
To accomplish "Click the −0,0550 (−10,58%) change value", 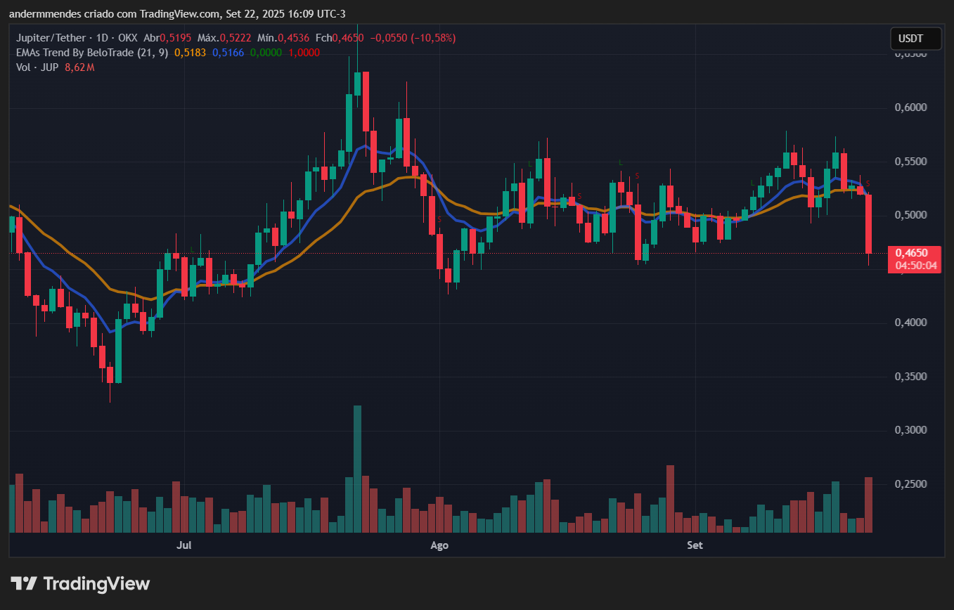I will click(413, 38).
